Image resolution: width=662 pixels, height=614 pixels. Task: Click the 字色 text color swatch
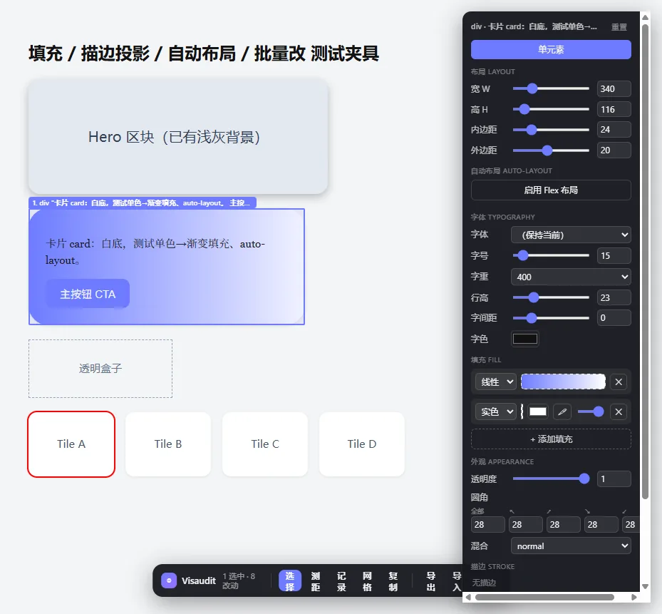[x=524, y=339]
